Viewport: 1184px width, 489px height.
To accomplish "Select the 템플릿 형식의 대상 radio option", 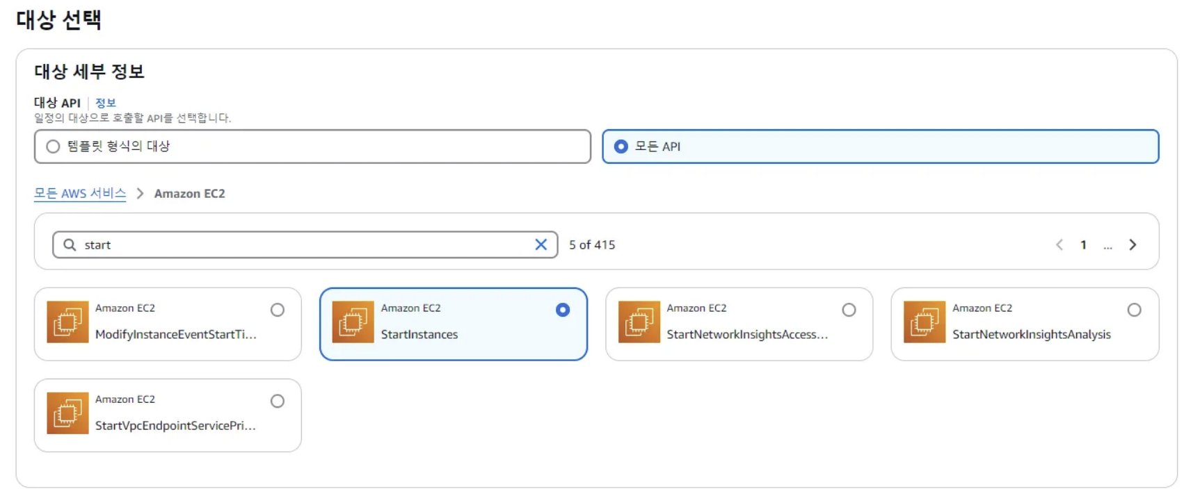I will click(312, 147).
